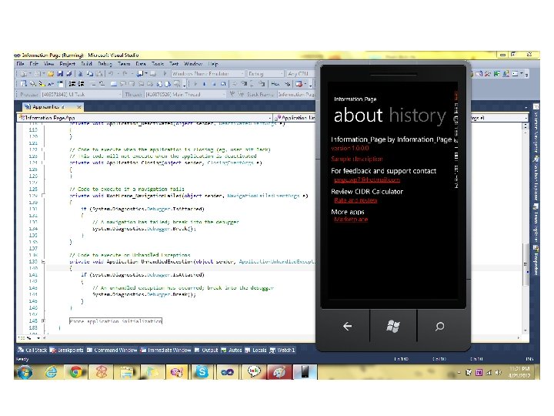This screenshot has width=554, height=416.
Task: Switch to the Immediate Window tab
Action: point(165,350)
